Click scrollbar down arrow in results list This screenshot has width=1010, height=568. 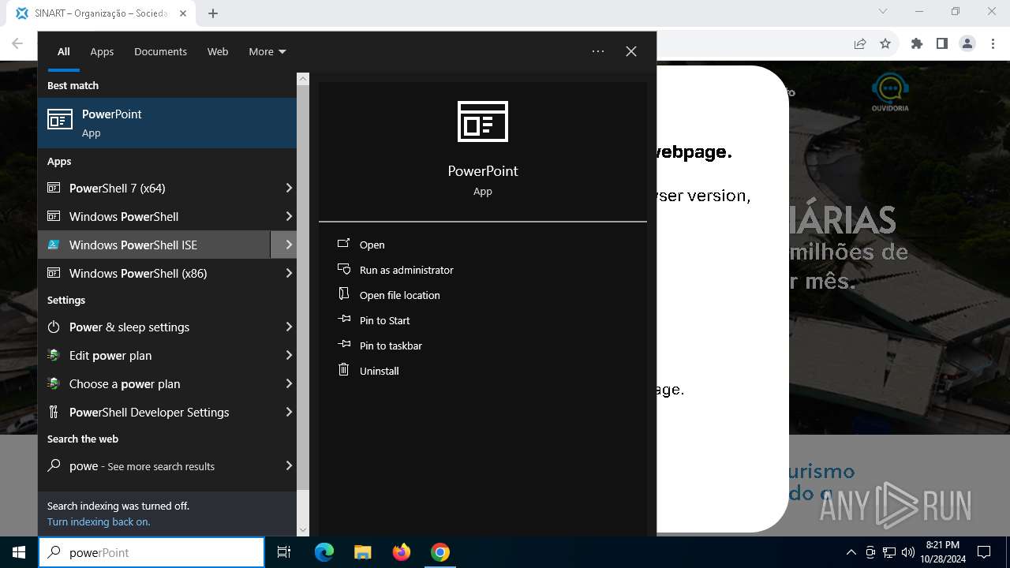[x=303, y=530]
